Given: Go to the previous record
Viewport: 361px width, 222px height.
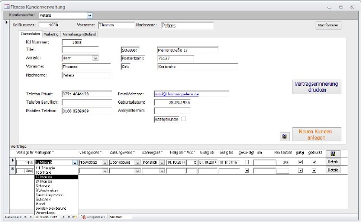Looking at the screenshot, I should (x=31, y=217).
